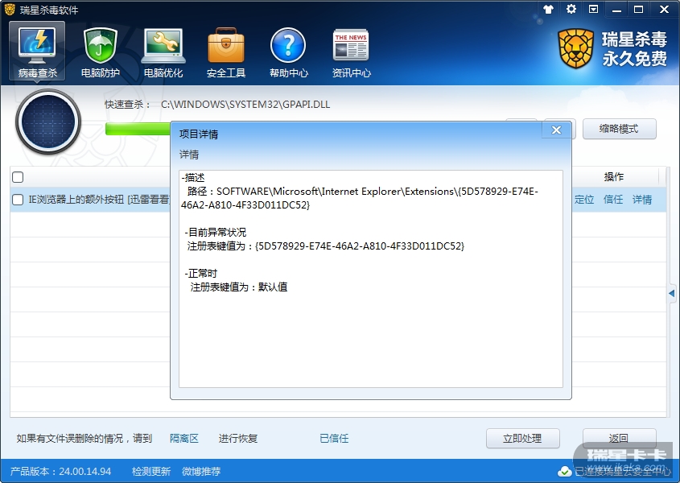The width and height of the screenshot is (680, 483).
Task: Click the 注册表键值为：默认值 line
Action: point(238,287)
